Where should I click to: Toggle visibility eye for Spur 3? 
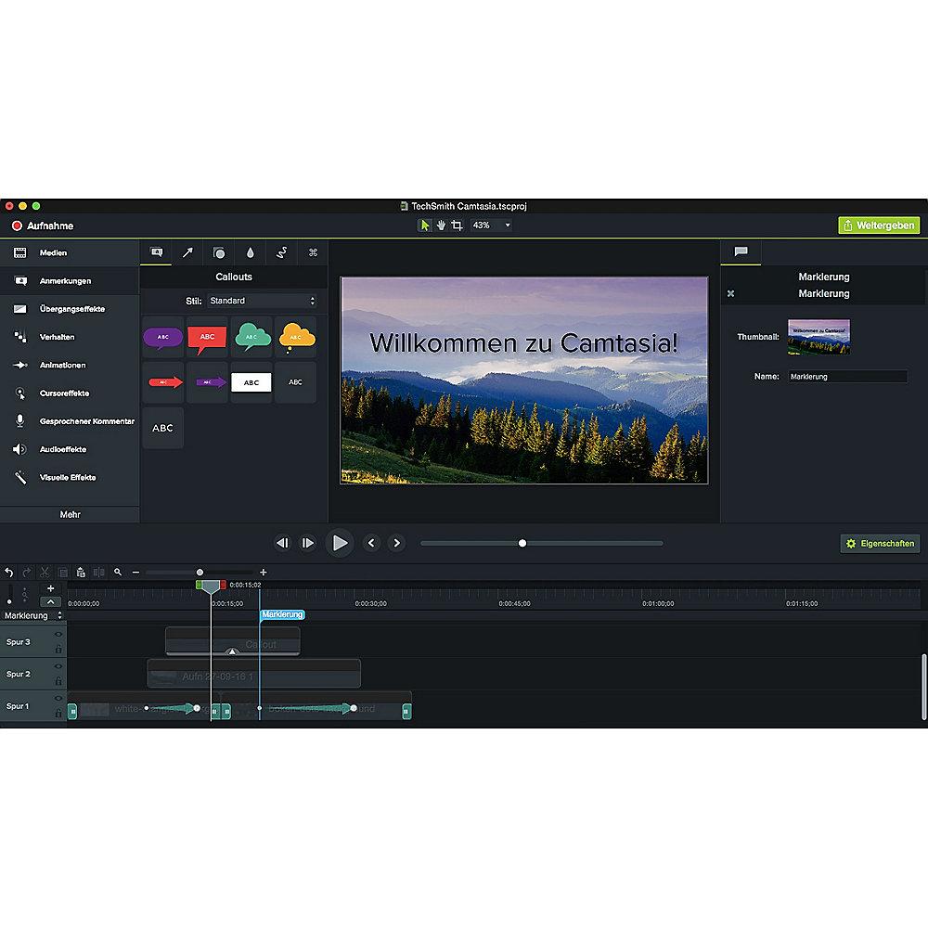click(58, 635)
